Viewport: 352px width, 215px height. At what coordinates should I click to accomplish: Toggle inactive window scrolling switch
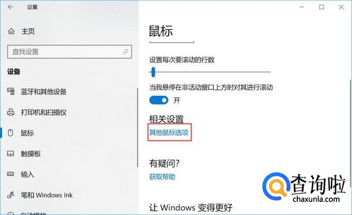tap(159, 100)
